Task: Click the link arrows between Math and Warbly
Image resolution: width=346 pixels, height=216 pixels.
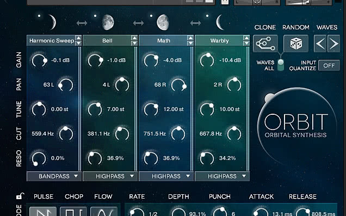Action: (x=195, y=23)
